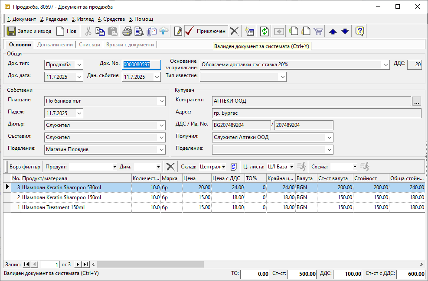428x281 pixels.
Task: Click running figure icon after Схема
Action: point(365,167)
